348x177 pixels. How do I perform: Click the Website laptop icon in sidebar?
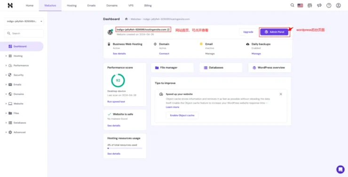[x=10, y=104]
